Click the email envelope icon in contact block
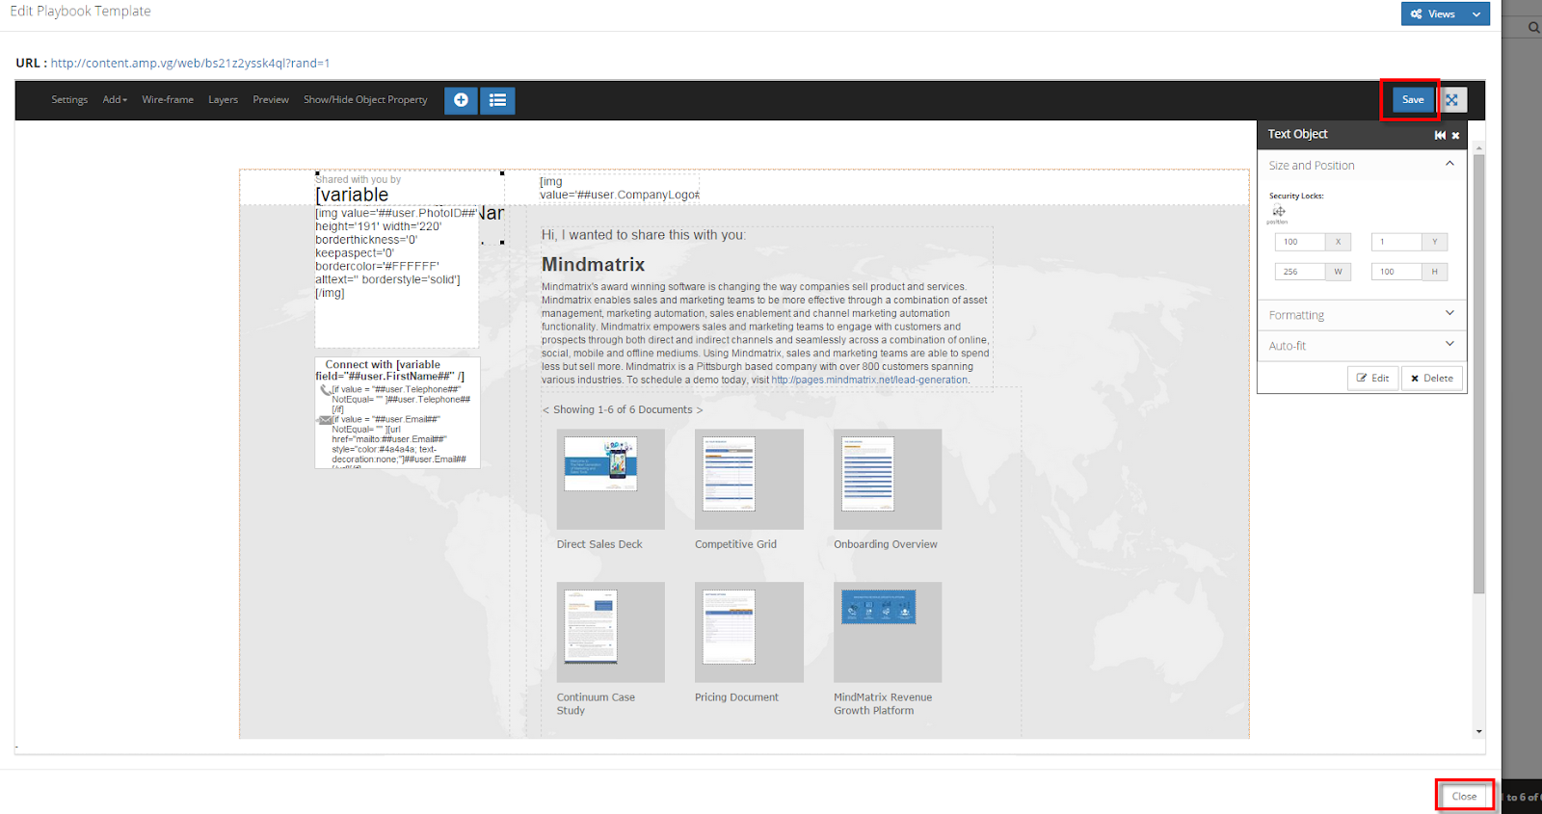 tap(325, 420)
